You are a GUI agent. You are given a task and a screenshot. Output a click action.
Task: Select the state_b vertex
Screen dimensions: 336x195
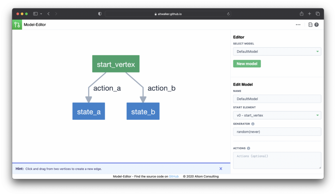pyautogui.click(x=143, y=111)
